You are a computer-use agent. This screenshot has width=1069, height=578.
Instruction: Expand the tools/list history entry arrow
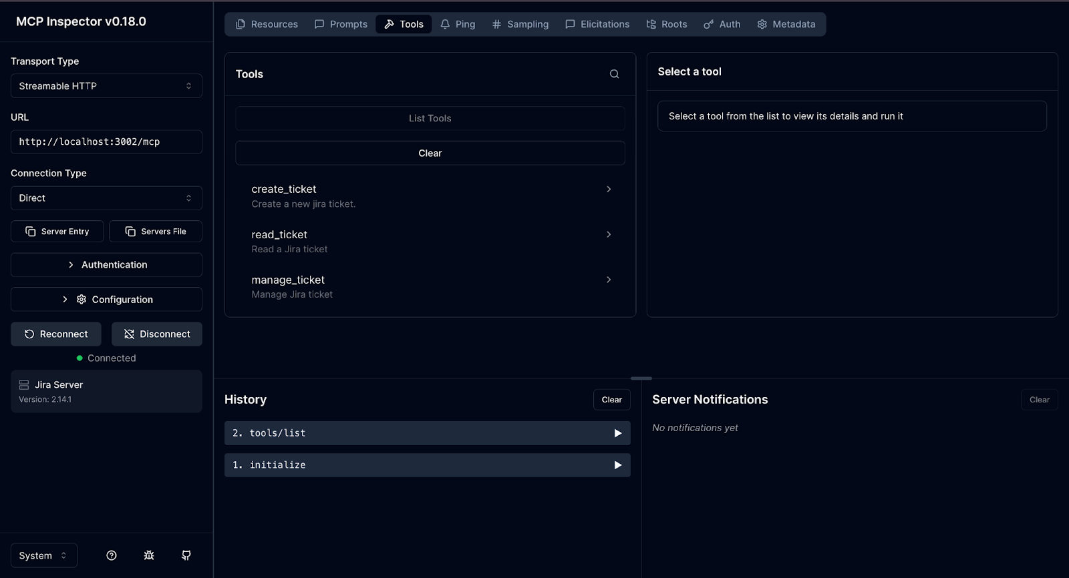[618, 433]
